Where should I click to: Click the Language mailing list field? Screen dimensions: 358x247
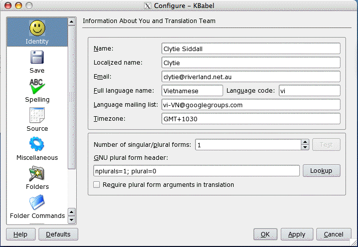[x=251, y=105]
